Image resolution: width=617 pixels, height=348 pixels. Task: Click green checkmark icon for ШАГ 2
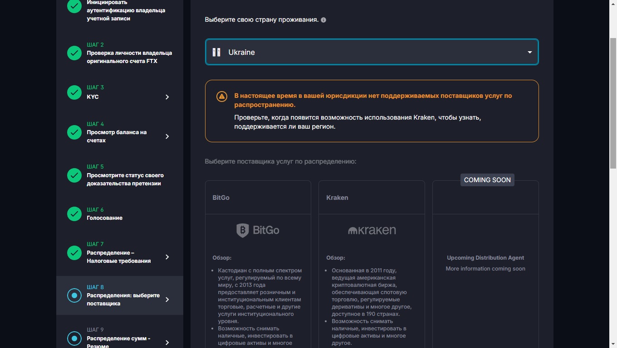[74, 53]
